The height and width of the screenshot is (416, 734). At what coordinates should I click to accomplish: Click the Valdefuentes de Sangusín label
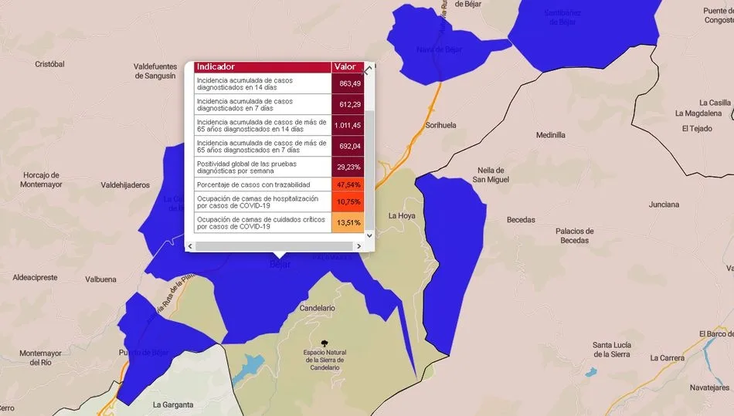click(x=155, y=71)
